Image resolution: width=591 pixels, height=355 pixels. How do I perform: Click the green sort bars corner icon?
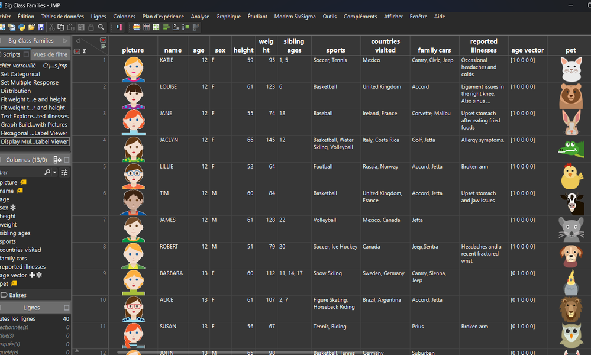[104, 46]
